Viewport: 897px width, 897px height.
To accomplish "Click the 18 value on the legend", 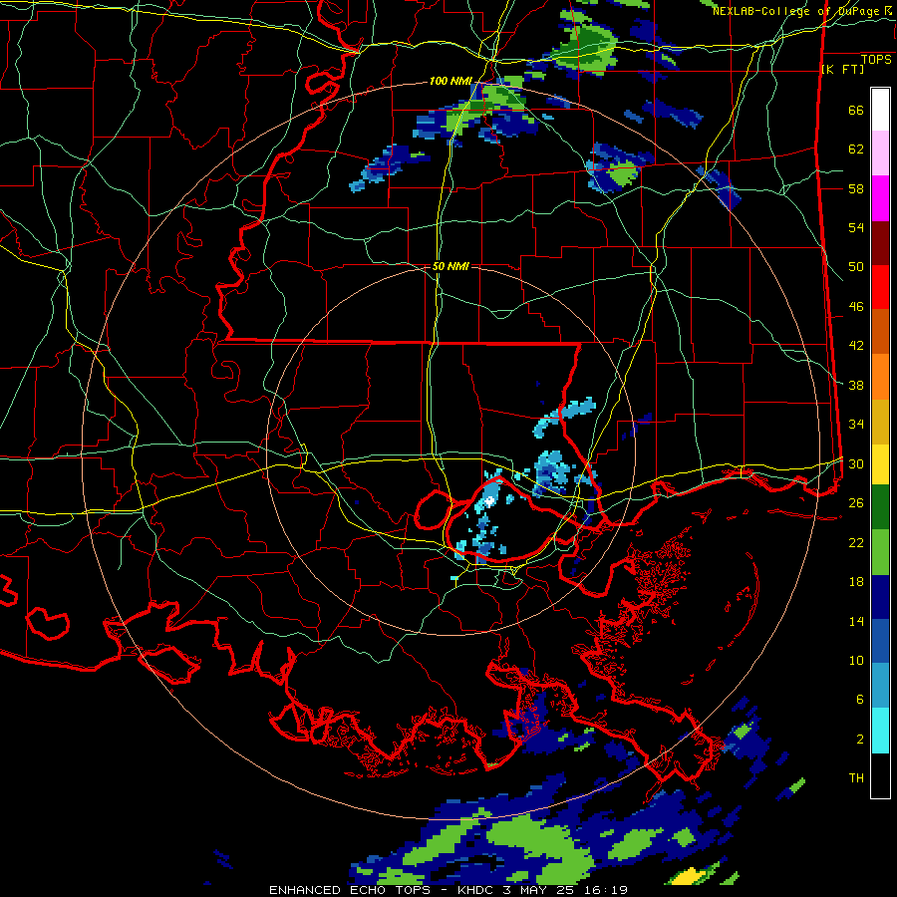I will [x=856, y=582].
